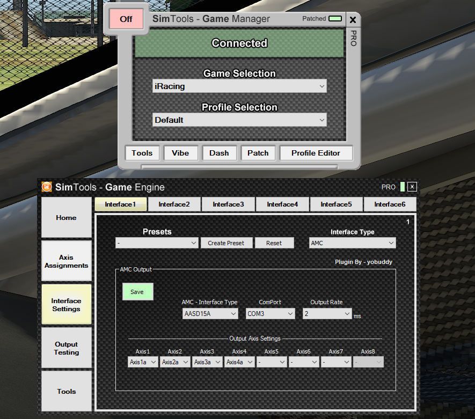Switch to the Interface2 tab
This screenshot has height=419, width=475.
[x=174, y=204]
